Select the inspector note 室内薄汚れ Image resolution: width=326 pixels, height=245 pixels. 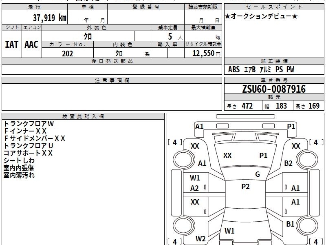19,175
